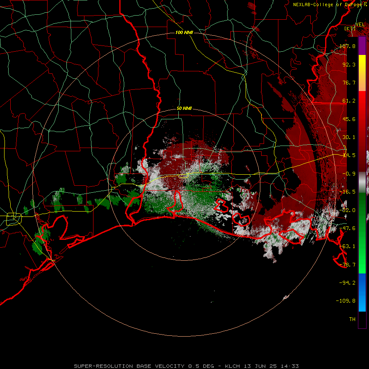Click the 100 NMI range ring label
Screen dimensions: 369x369
pos(184,32)
